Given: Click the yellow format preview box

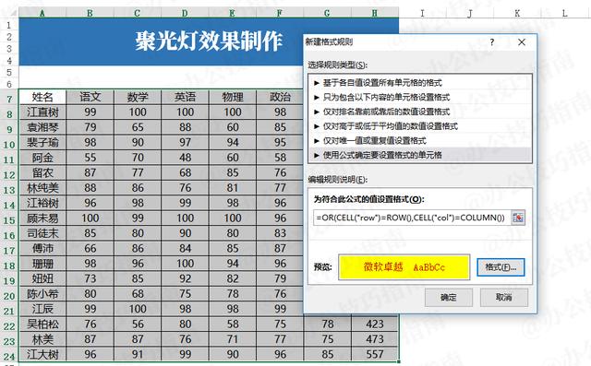Looking at the screenshot, I should 404,267.
